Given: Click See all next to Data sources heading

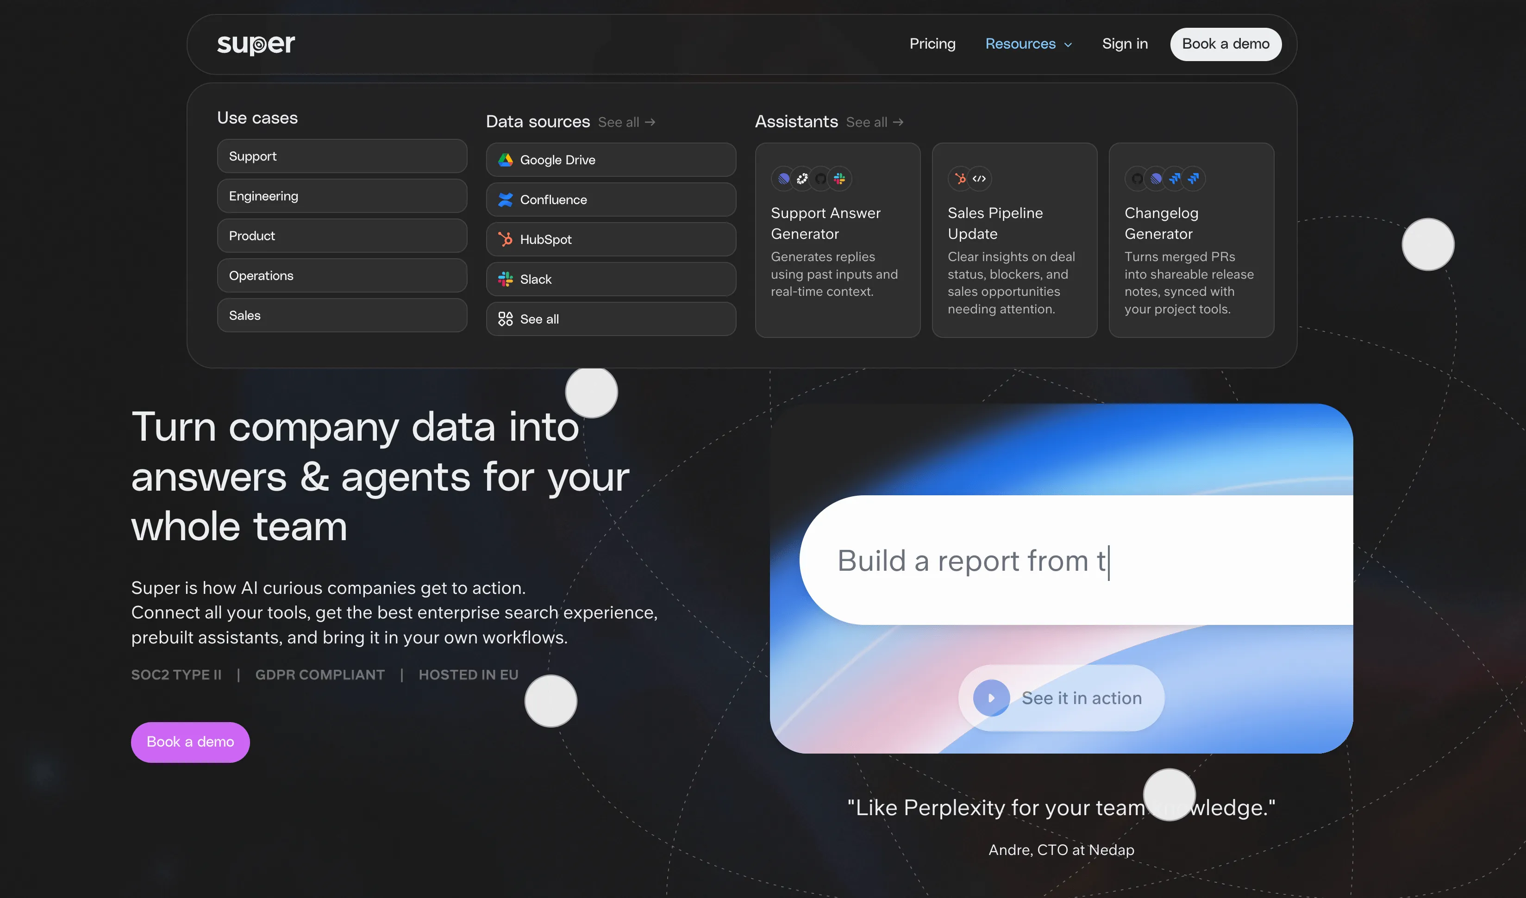Looking at the screenshot, I should pos(627,122).
